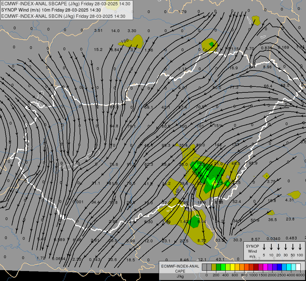The image size is (306, 281).
Task: Click the 79.1 CAPE value on the map
Action: (131, 126)
